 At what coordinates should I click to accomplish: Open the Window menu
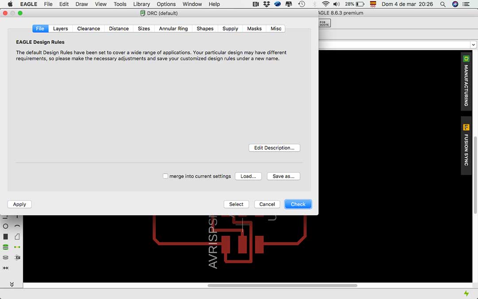[192, 4]
